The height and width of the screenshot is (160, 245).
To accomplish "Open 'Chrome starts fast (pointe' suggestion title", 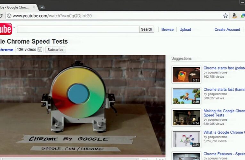I will pos(224,68).
